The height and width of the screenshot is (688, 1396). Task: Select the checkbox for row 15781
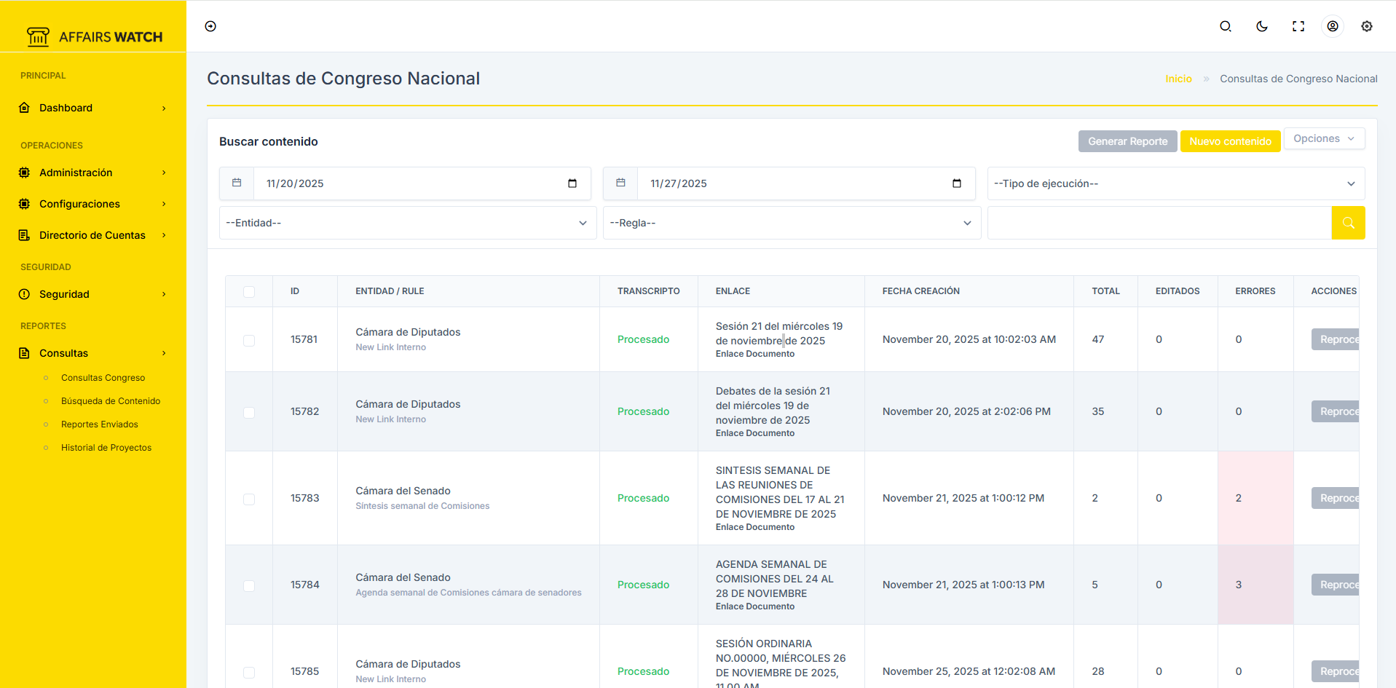(249, 340)
